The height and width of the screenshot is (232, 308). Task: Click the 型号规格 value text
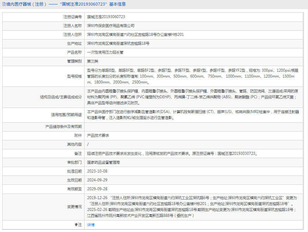click(193, 76)
